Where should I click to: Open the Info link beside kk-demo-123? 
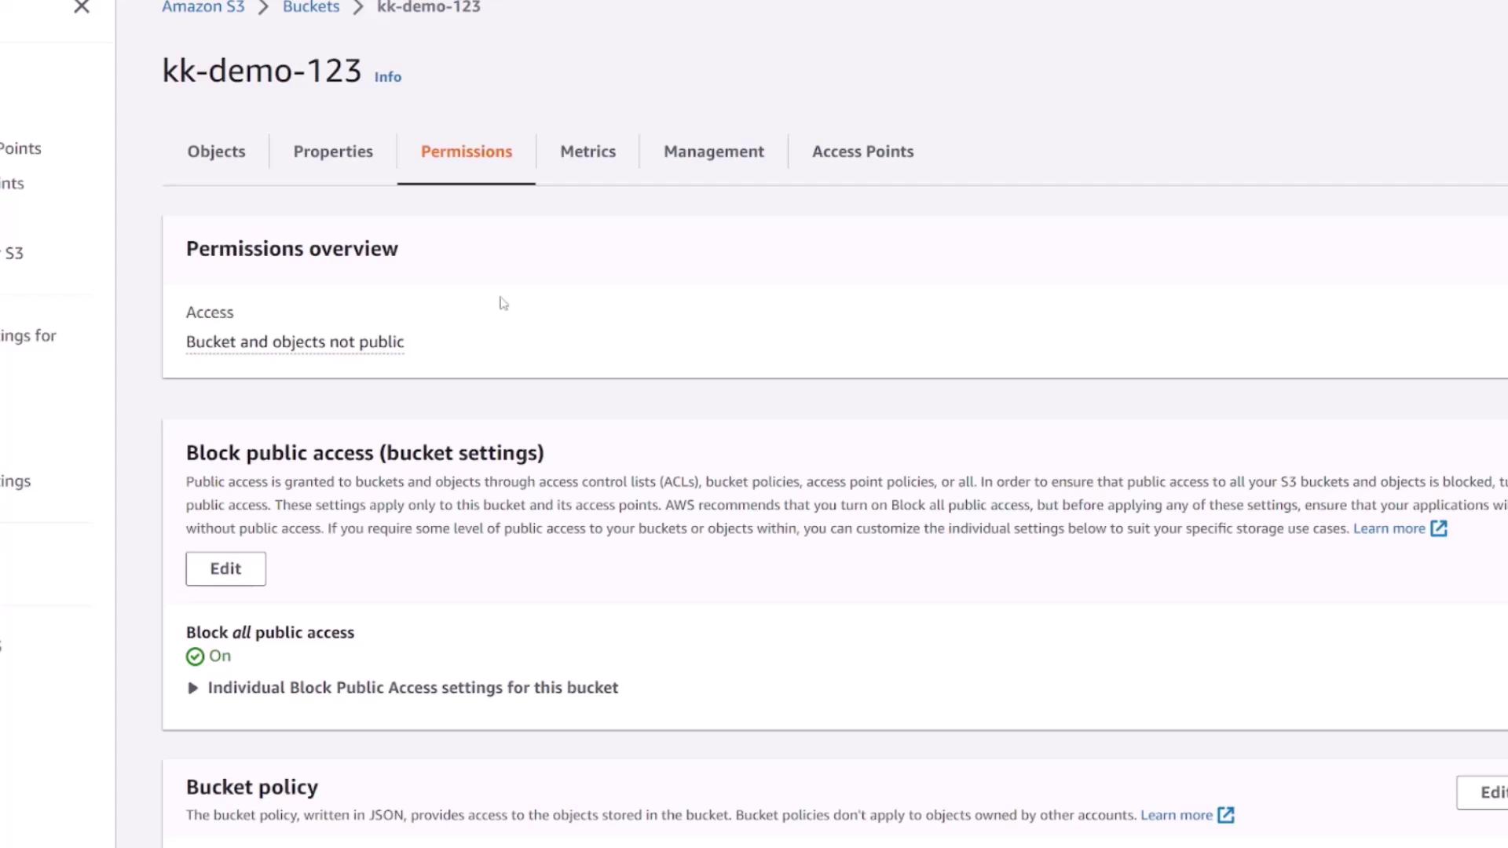click(387, 77)
